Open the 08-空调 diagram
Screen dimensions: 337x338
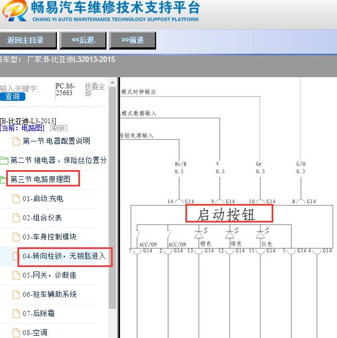(x=35, y=332)
